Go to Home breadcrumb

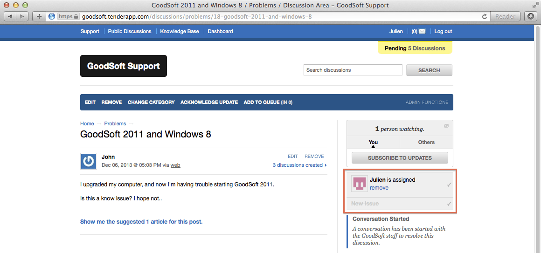(x=87, y=123)
